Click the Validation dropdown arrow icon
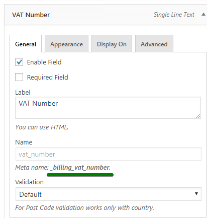This screenshot has width=207, height=218. pos(196,194)
